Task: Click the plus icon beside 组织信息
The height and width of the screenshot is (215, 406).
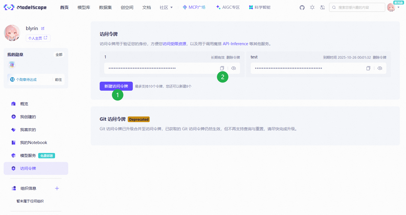Action: click(x=57, y=188)
